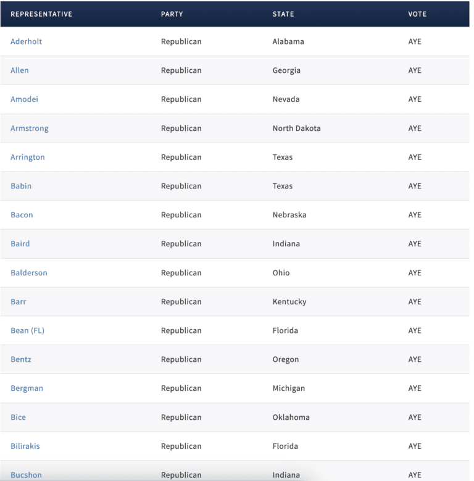This screenshot has width=474, height=481.
Task: Select the Armstrong link
Action: [x=30, y=128]
